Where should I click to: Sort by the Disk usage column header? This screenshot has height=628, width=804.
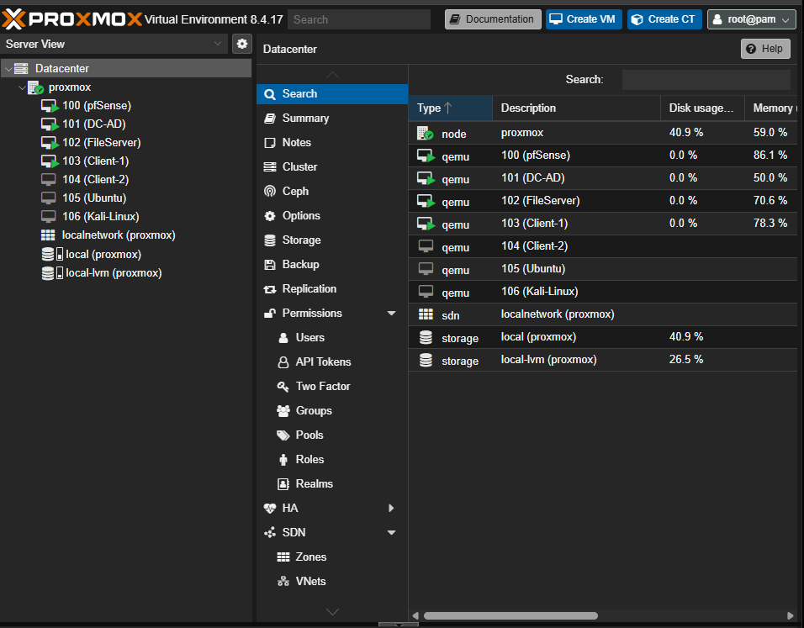click(702, 108)
